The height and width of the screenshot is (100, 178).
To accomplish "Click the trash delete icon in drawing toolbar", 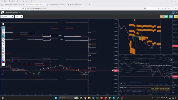I will [x=3, y=50].
